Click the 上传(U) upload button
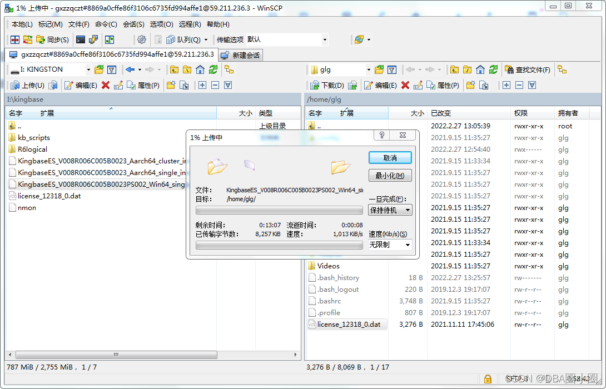This screenshot has width=606, height=389. 27,85
